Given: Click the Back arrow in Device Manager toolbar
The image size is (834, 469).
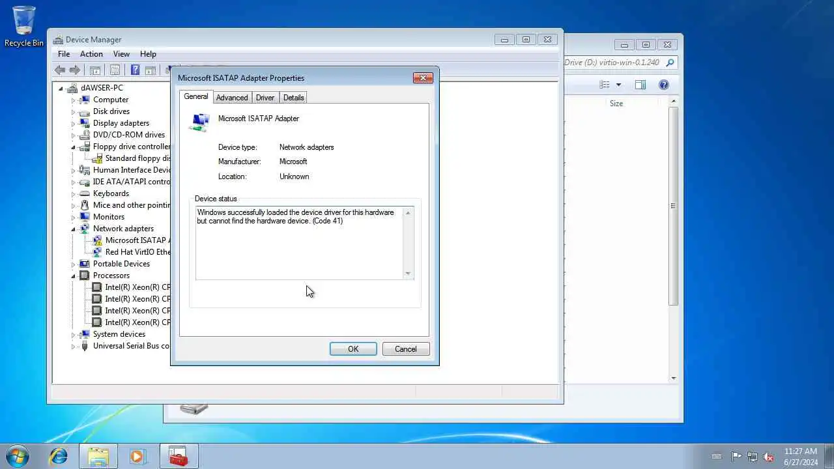Looking at the screenshot, I should tap(61, 70).
